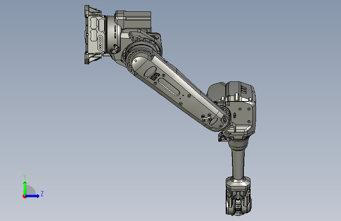Click the blue Z axis arrow
This screenshot has width=341, height=221.
[33, 196]
